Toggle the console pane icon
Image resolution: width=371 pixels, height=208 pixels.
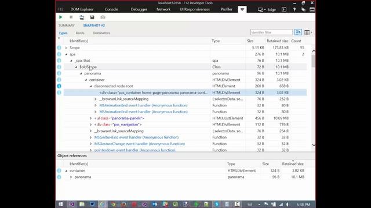[x=284, y=9]
